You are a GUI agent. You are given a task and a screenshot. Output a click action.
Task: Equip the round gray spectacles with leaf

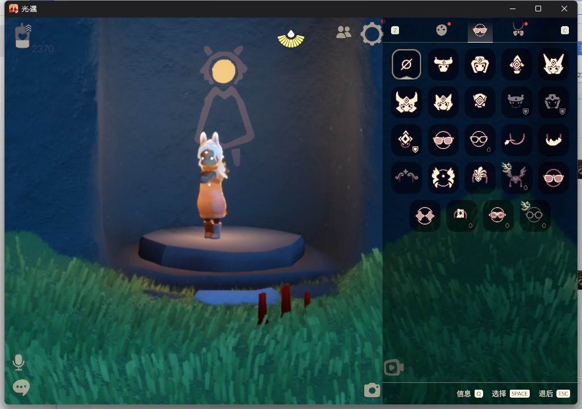click(534, 215)
